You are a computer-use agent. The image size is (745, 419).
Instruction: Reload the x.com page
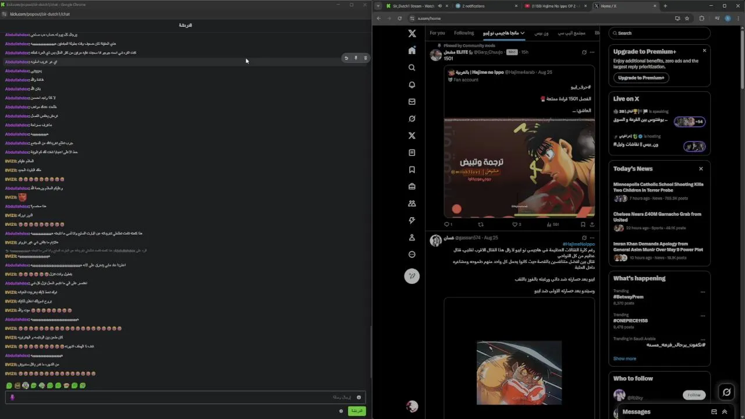click(x=399, y=18)
